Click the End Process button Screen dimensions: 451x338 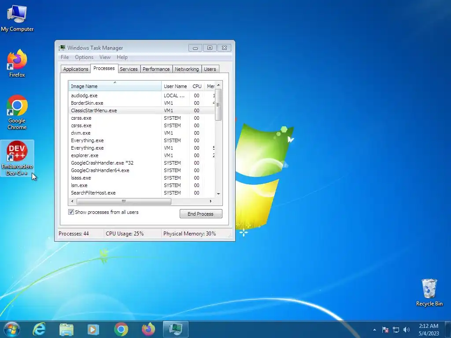coord(201,214)
